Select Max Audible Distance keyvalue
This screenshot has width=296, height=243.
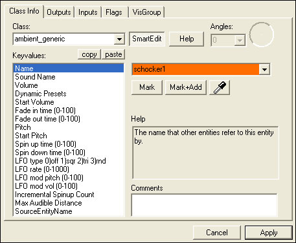pos(69,203)
